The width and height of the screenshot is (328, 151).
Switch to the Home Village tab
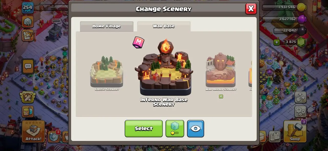point(107,26)
